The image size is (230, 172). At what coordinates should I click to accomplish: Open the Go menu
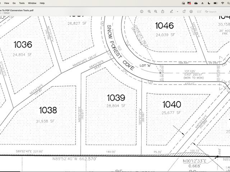click(14, 3)
